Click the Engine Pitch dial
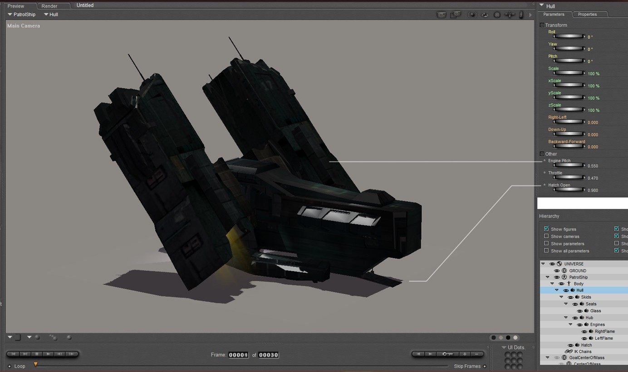 coord(569,165)
